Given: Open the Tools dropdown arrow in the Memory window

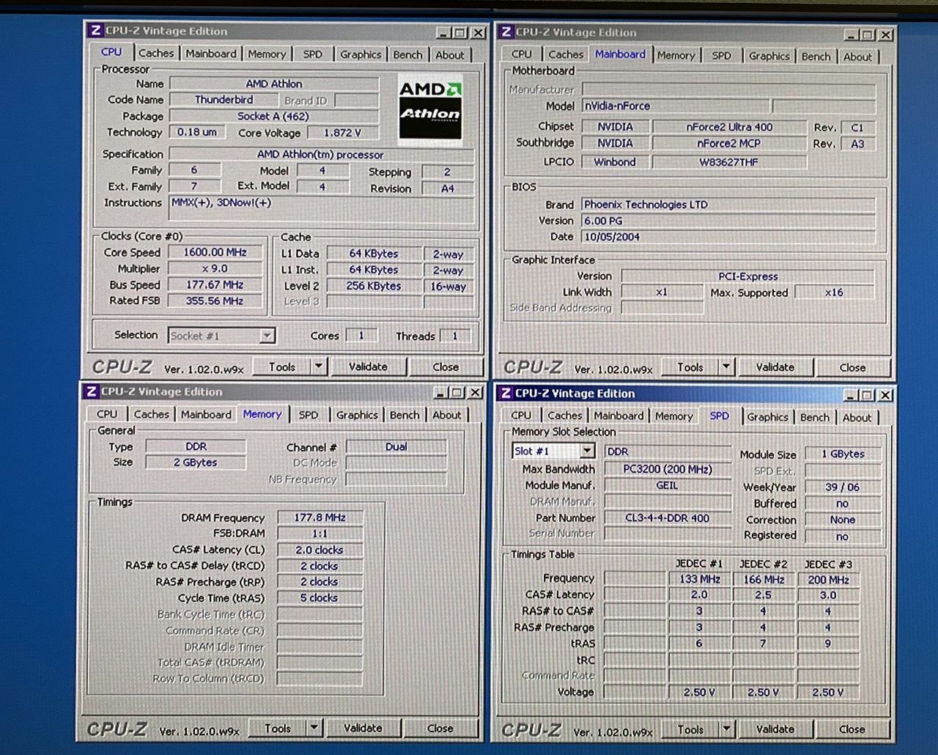Looking at the screenshot, I should [x=314, y=728].
